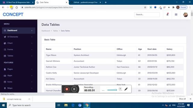Viewport: 193px width, 108px height.
Task: Stop the recording with the red button
Action: (67, 89)
